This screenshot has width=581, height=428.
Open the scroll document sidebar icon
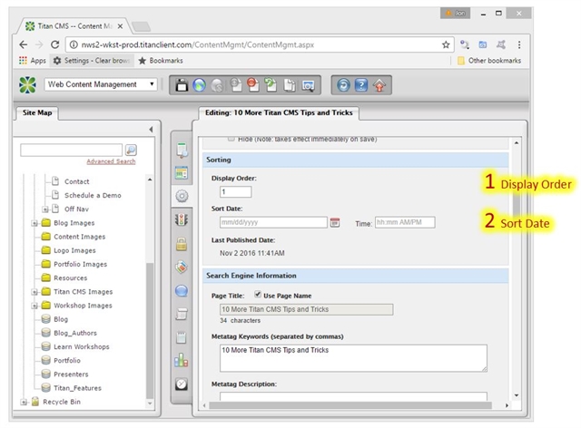tap(182, 314)
